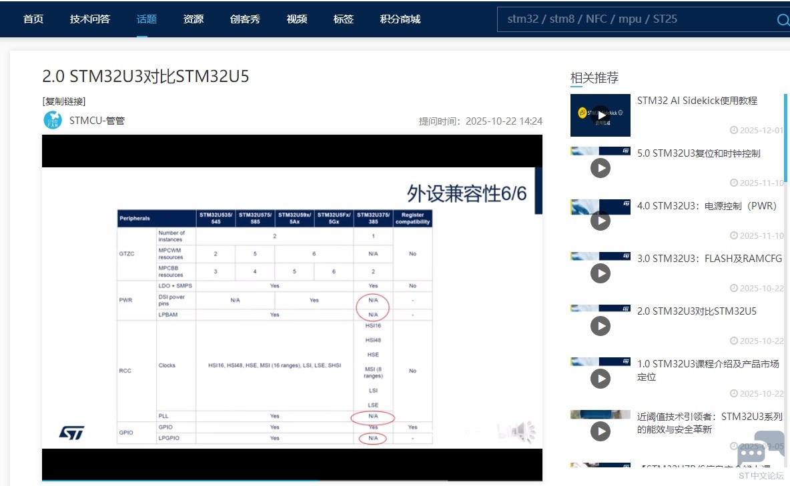Open STM32 AI Sidekick video thumbnail
Image resolution: width=790 pixels, height=486 pixels.
(x=600, y=115)
